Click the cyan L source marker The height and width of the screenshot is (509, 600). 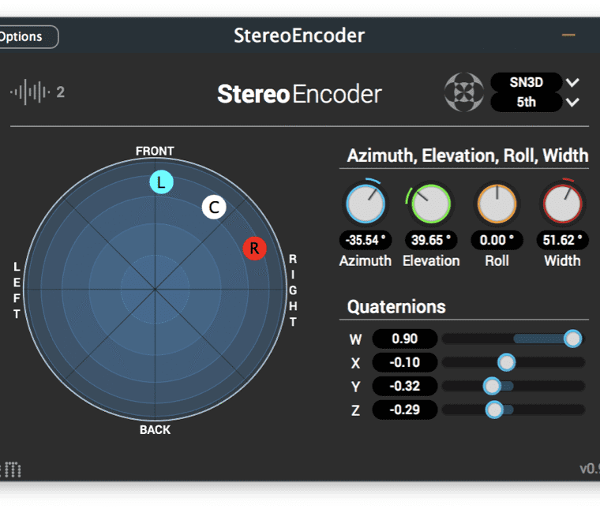point(162,183)
